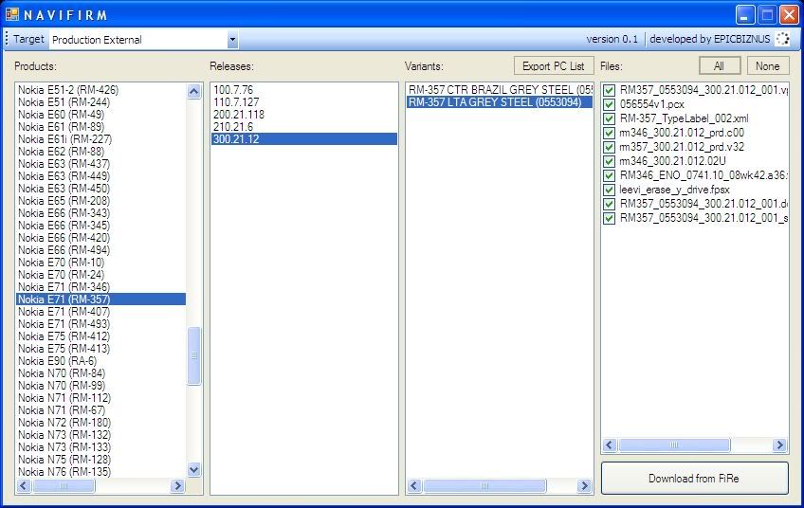
Task: Click Variants horizontal scroll right arrow
Action: point(584,485)
